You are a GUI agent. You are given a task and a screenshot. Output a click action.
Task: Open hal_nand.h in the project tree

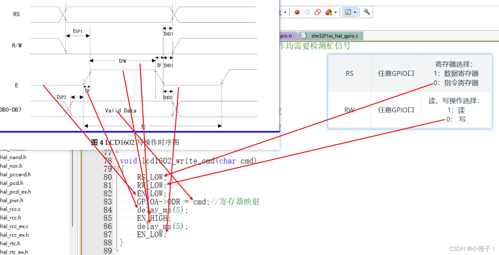pos(13,157)
